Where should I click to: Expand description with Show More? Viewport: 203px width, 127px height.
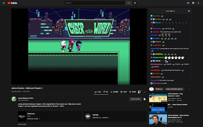point(22,124)
